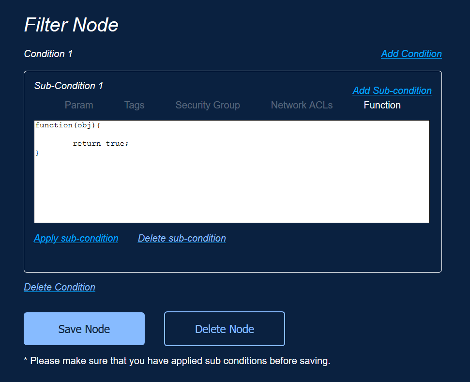
Task: Click the Add Condition link
Action: pyautogui.click(x=411, y=54)
